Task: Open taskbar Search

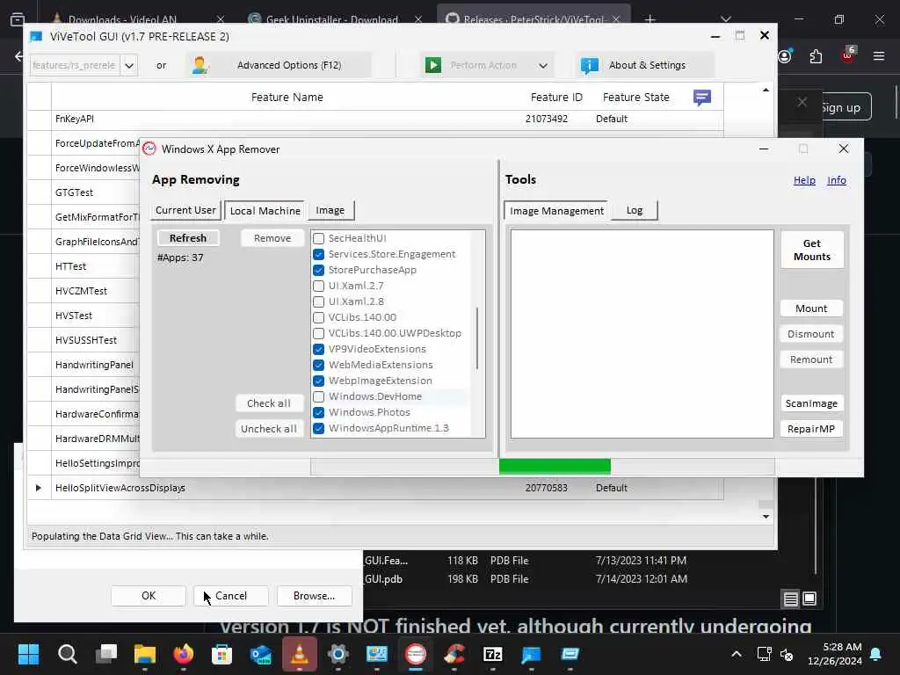Action: point(67,654)
